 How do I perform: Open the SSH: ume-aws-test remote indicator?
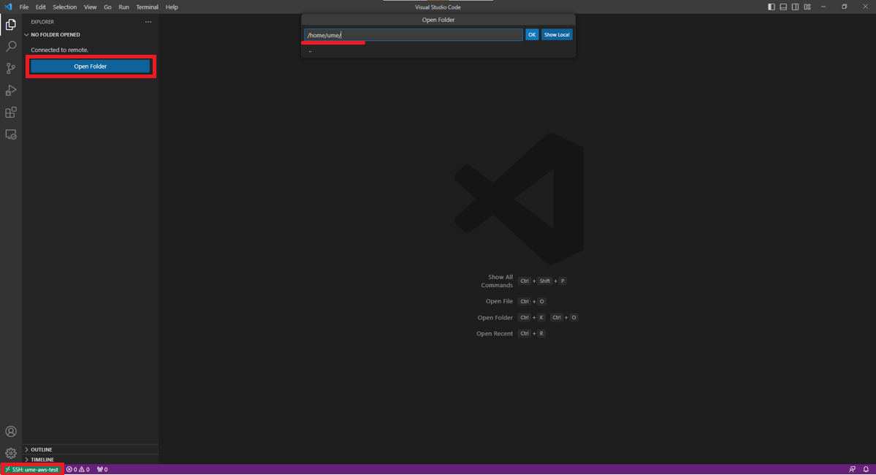pyautogui.click(x=32, y=468)
